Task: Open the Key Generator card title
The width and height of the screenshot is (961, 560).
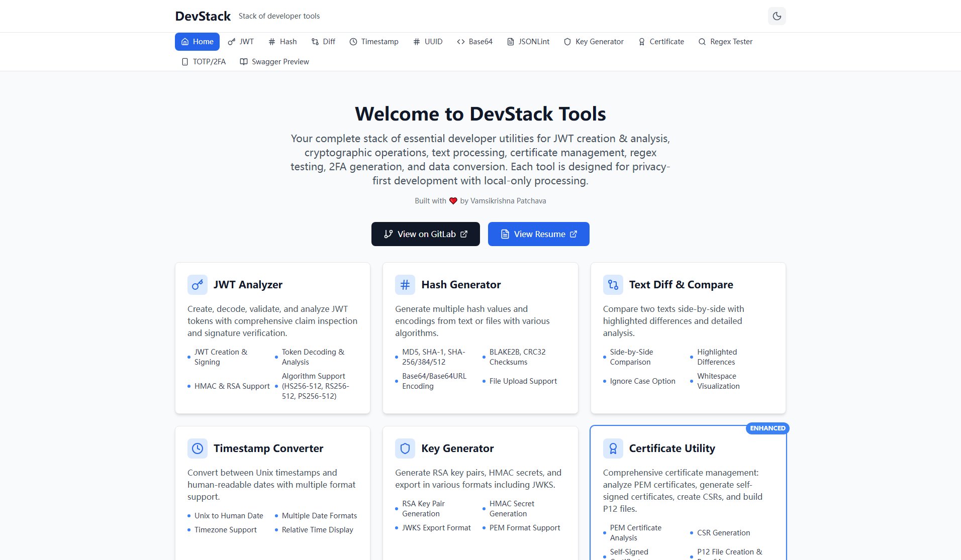Action: (x=457, y=449)
